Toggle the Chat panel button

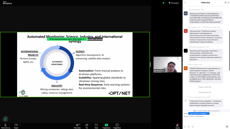point(87,125)
